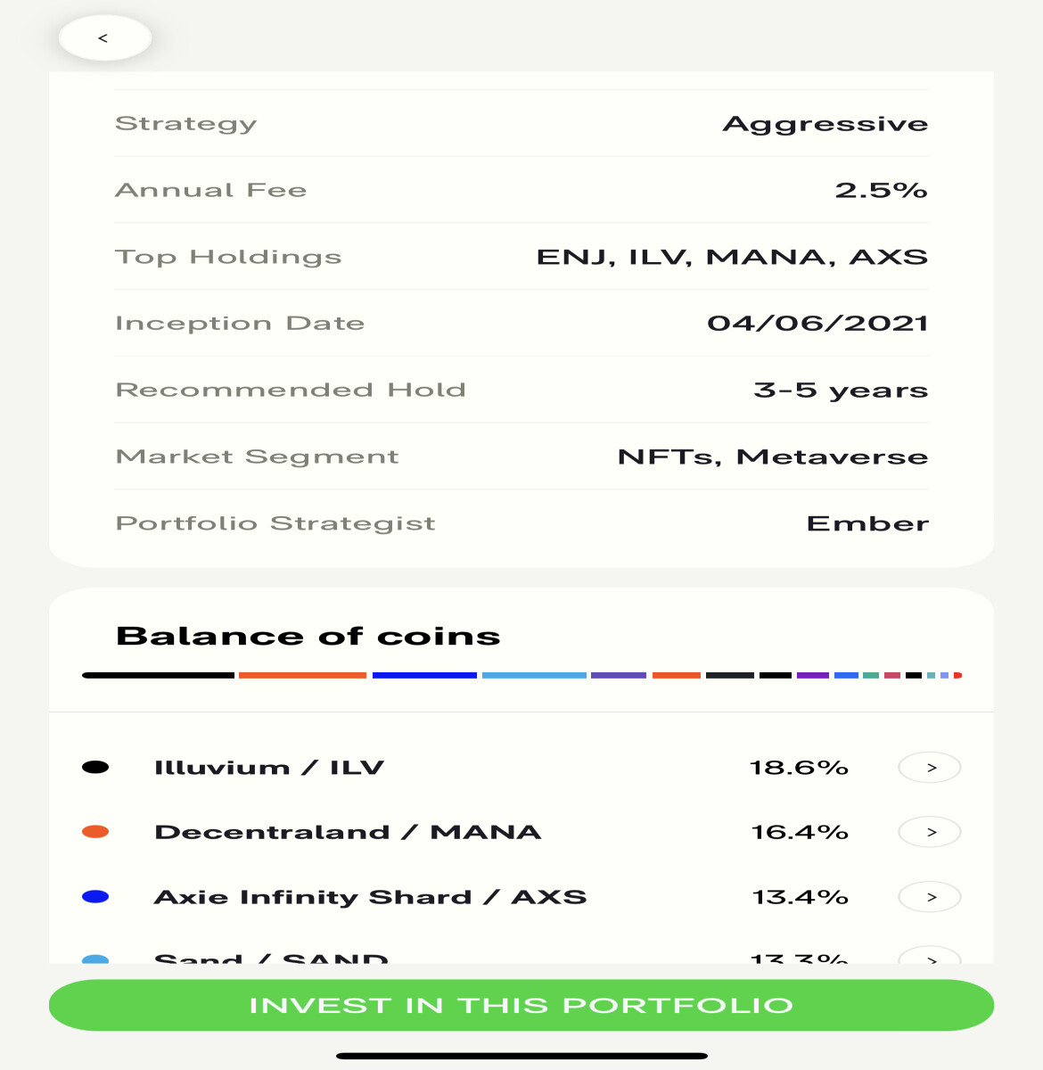The height and width of the screenshot is (1070, 1043).
Task: Click the orange Decentraland bullet icon
Action: tap(98, 831)
